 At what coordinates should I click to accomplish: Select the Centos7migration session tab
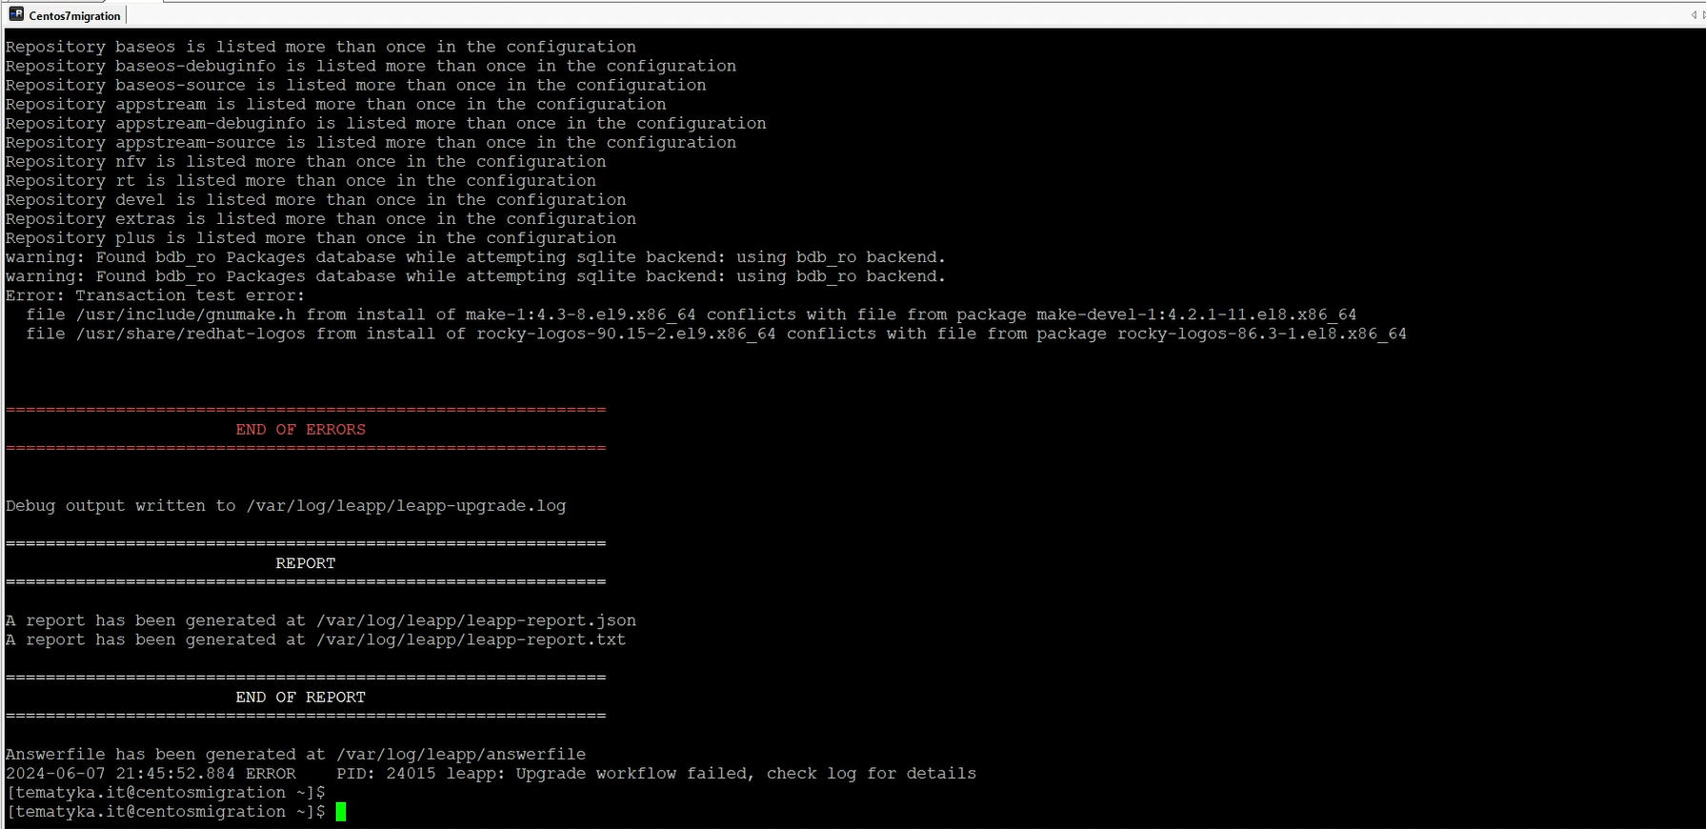coord(65,15)
